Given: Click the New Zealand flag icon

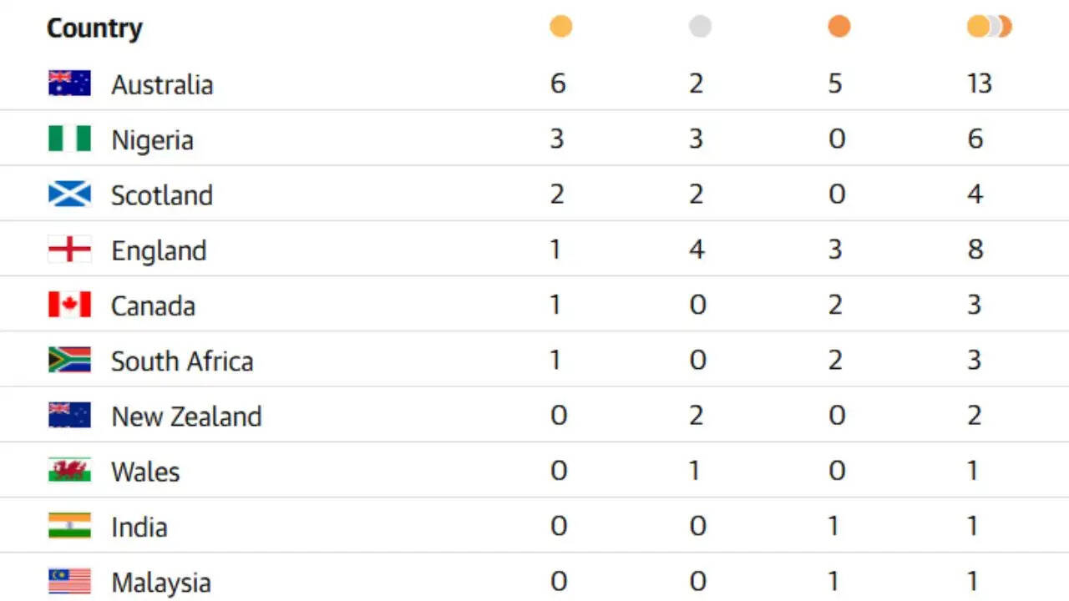Looking at the screenshot, I should point(69,415).
